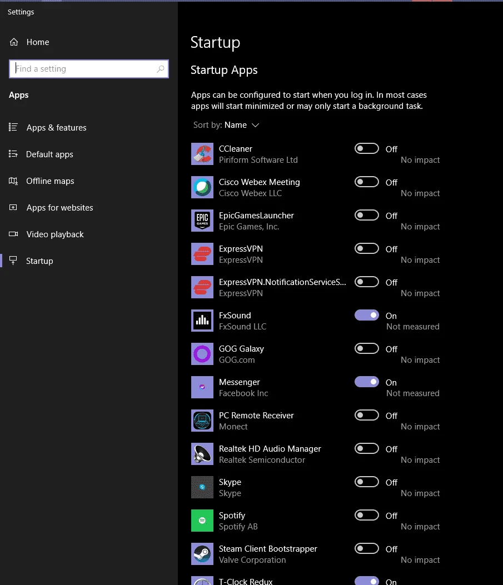503x585 pixels.
Task: Enable CCleaner at startup
Action: [x=366, y=148]
